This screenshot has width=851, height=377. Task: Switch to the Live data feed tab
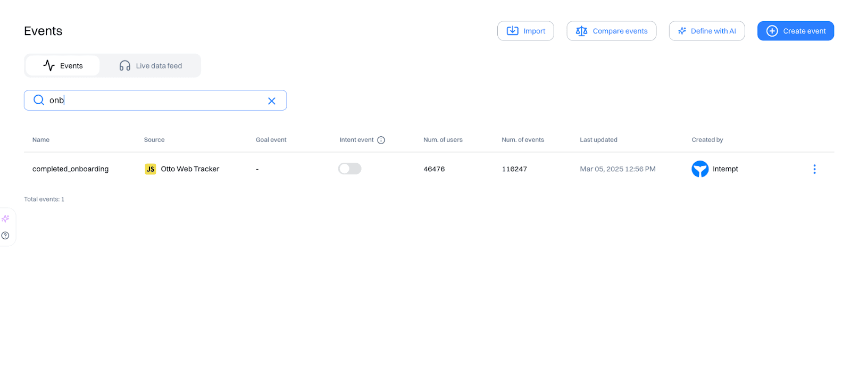coord(151,66)
